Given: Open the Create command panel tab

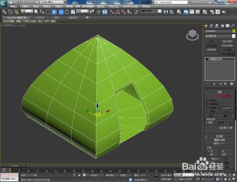Looking at the screenshot, I should [x=206, y=26].
